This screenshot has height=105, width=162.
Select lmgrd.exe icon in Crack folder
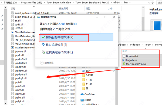coord(124,60)
